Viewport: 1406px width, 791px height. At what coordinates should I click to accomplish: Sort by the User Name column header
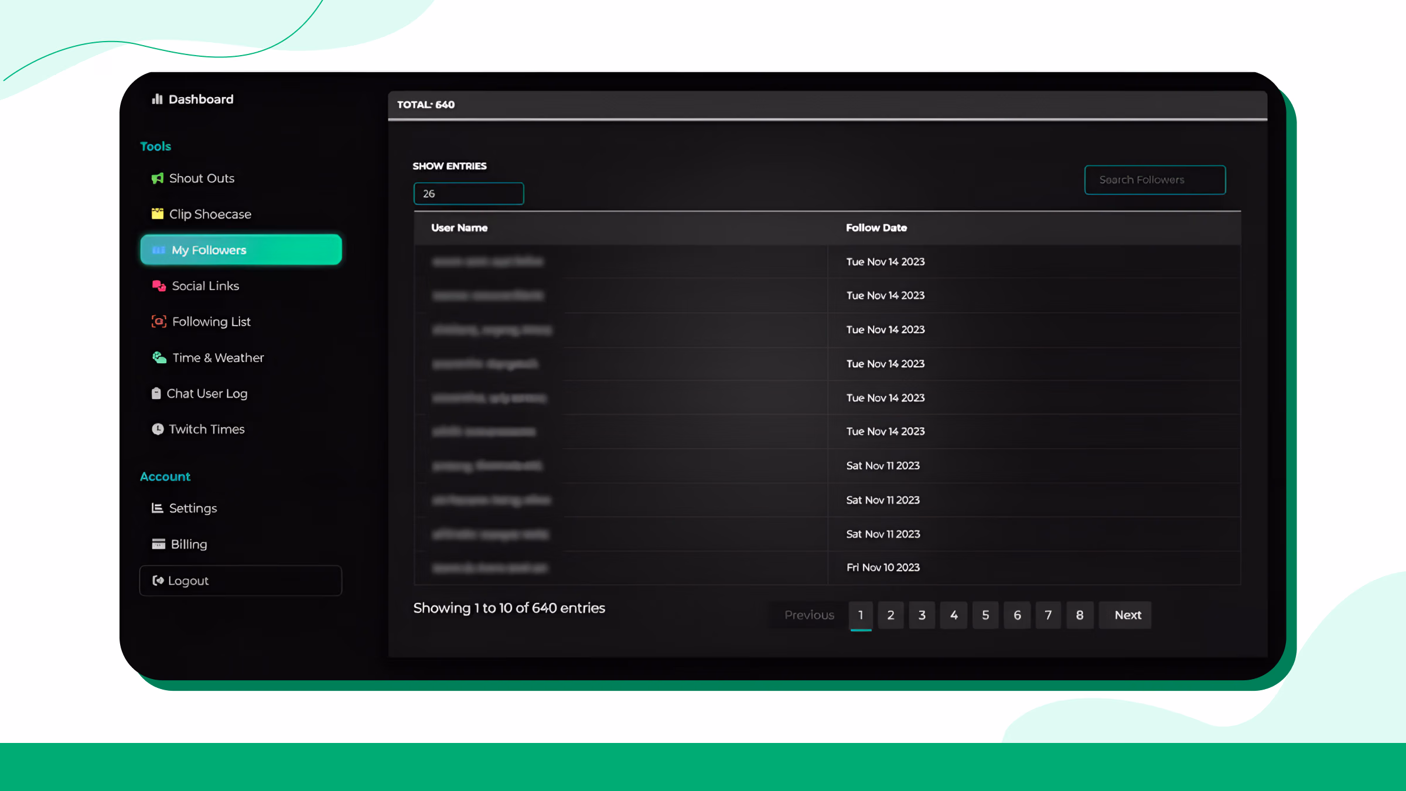pos(459,228)
